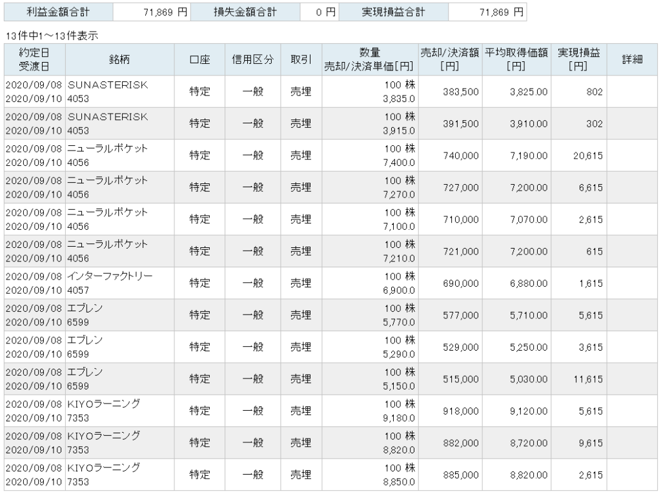This screenshot has height=494, width=661.
Task: Click the 口座 column header
Action: [x=199, y=59]
